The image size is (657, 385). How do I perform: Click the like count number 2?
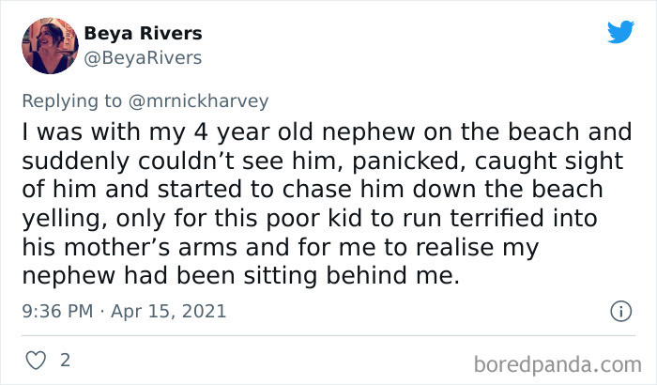[x=65, y=361]
